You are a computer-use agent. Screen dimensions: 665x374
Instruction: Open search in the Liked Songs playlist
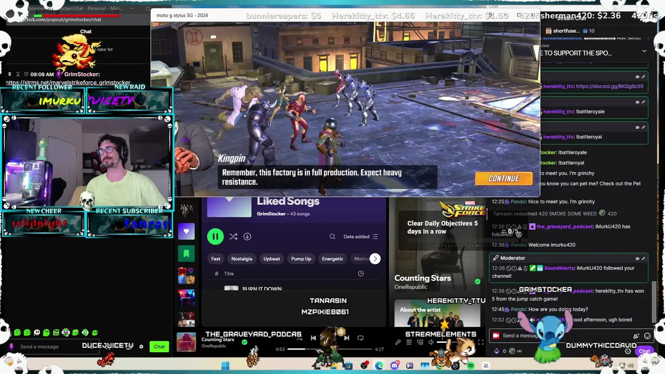coord(332,236)
